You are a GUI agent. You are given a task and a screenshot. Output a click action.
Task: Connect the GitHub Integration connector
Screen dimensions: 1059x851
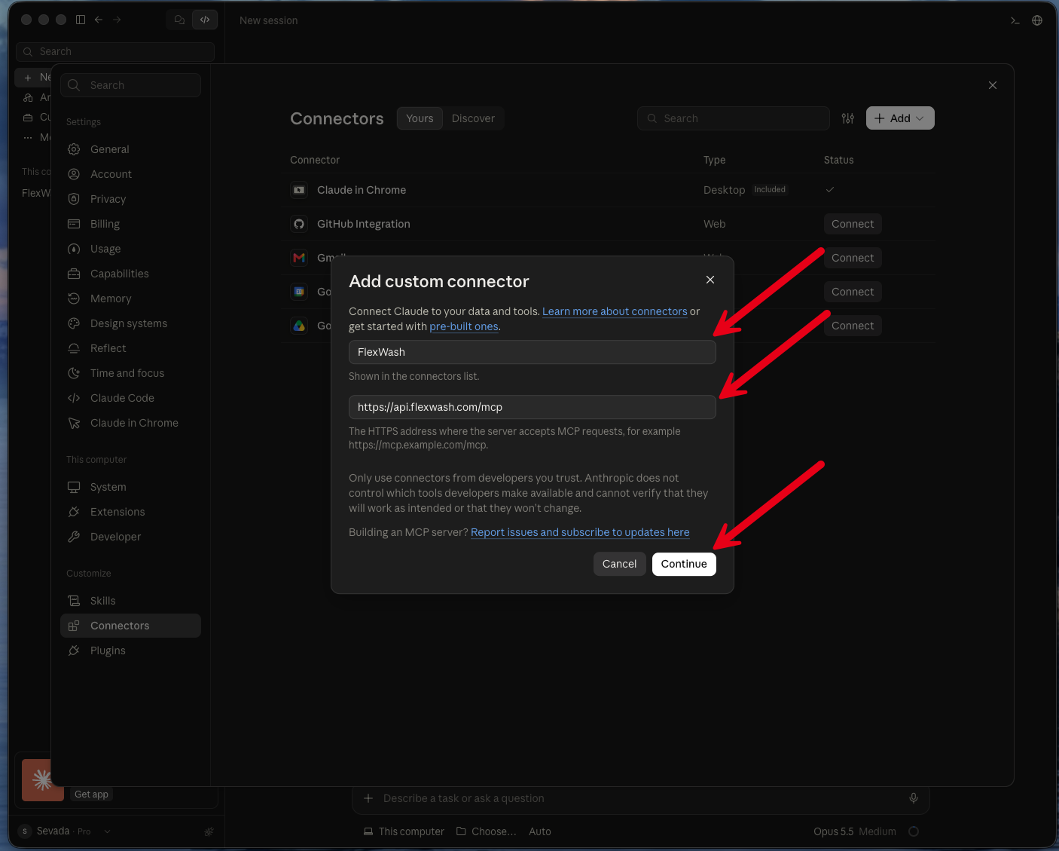853,224
